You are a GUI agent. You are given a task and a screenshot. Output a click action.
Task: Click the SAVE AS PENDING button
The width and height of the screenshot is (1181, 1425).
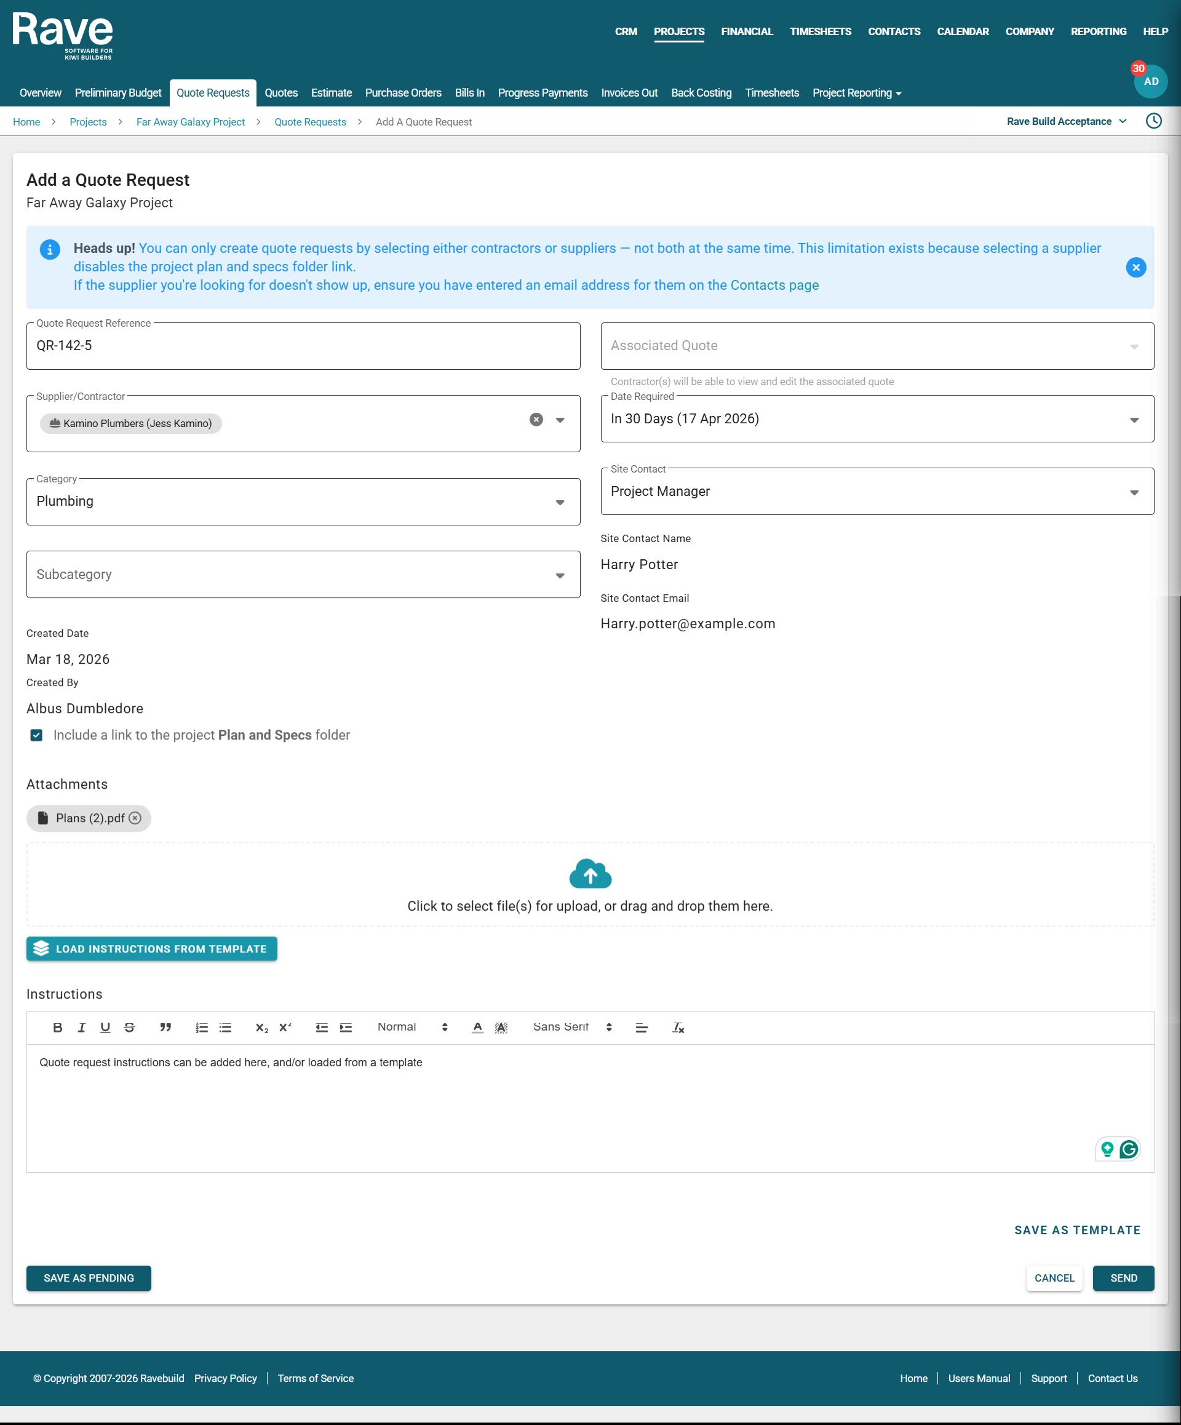89,1278
